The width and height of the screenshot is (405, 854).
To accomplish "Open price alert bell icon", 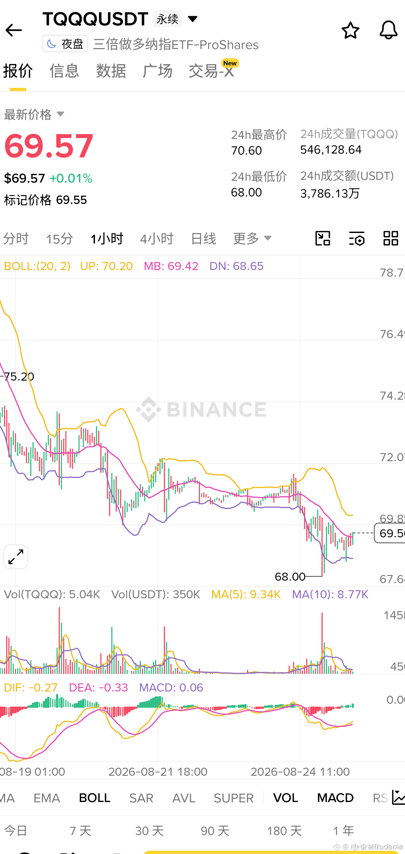I will tap(388, 30).
